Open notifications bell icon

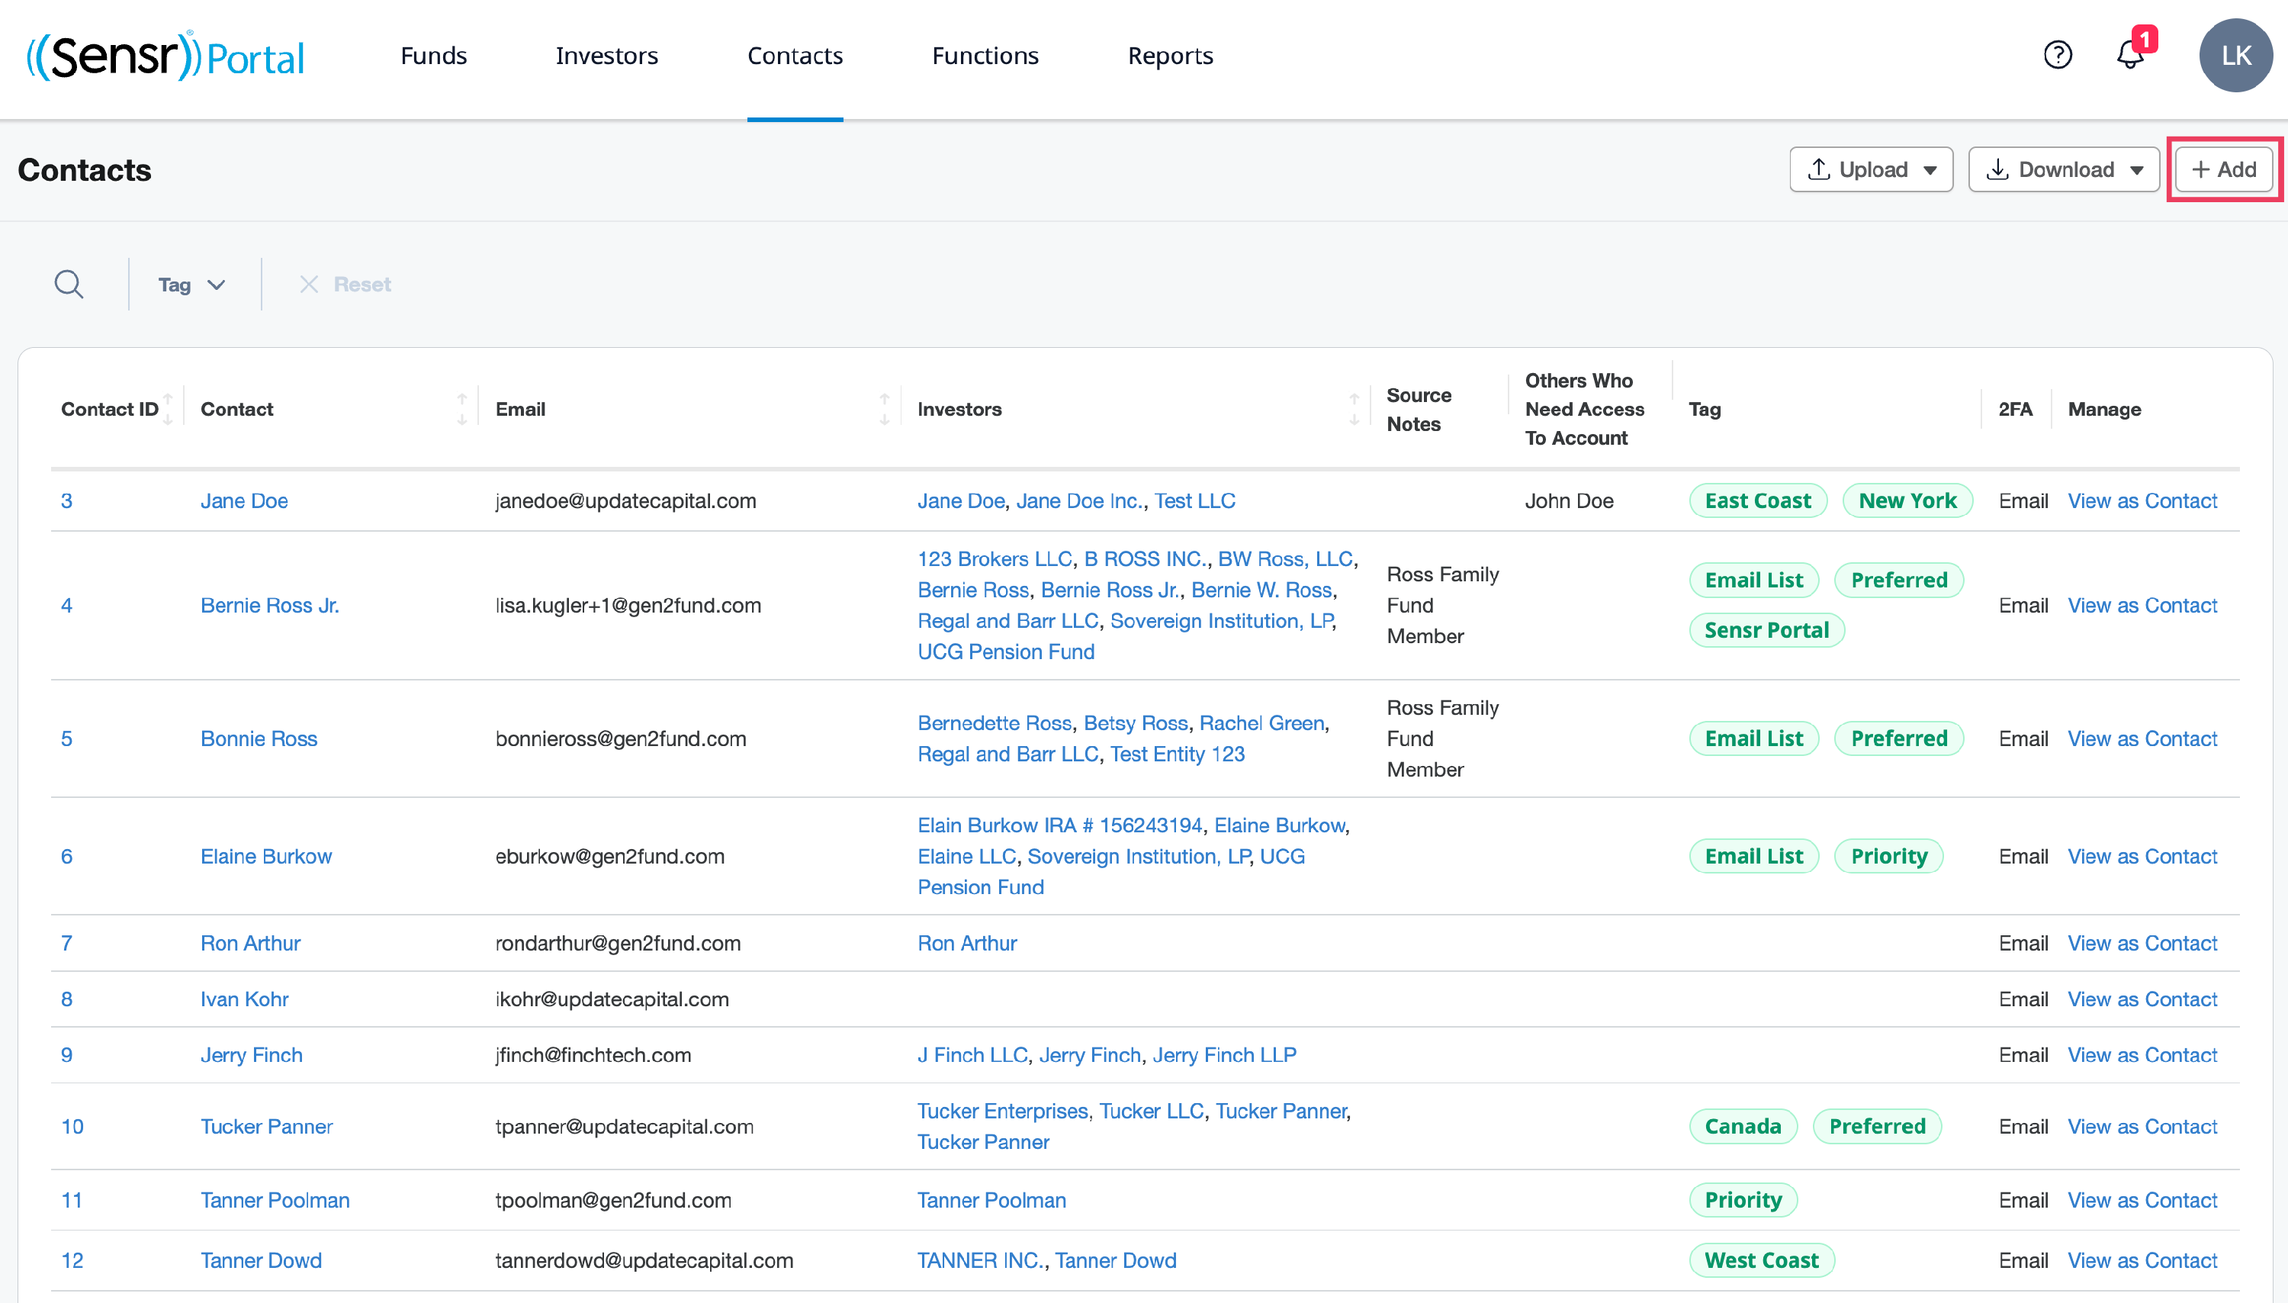[x=2129, y=56]
